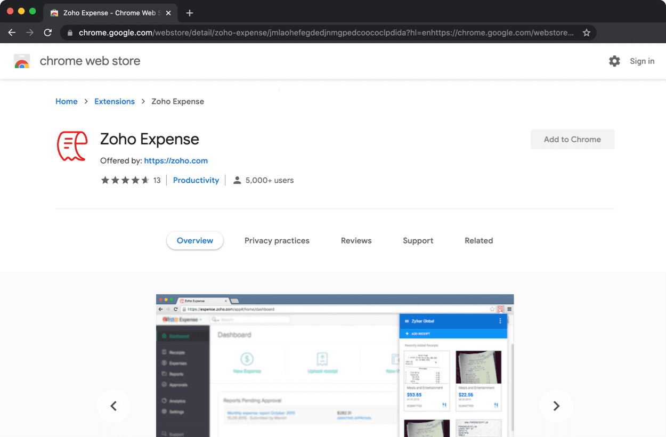The image size is (666, 437).
Task: Show the next screenshot with right arrow
Action: (x=556, y=406)
